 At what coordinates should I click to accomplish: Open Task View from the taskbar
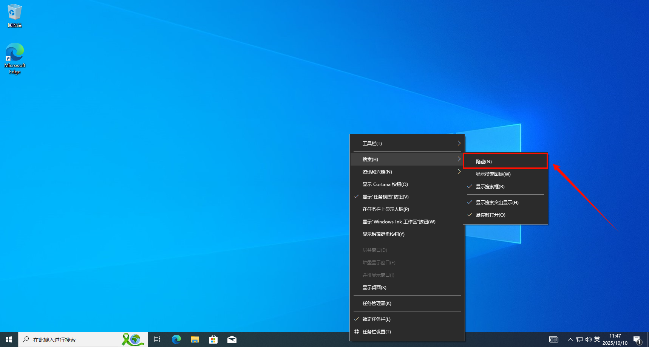coord(157,339)
